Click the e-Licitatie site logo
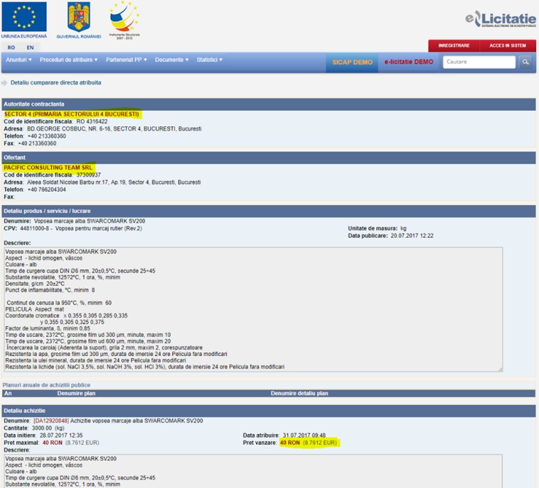 click(x=501, y=18)
